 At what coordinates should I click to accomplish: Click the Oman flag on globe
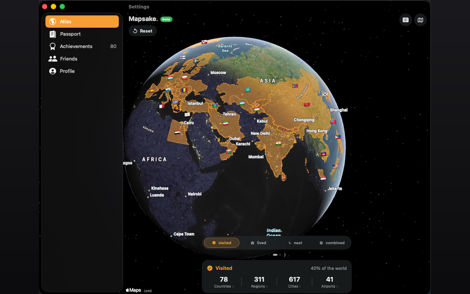229,151
